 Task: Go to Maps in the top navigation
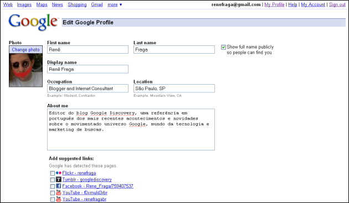(x=42, y=4)
